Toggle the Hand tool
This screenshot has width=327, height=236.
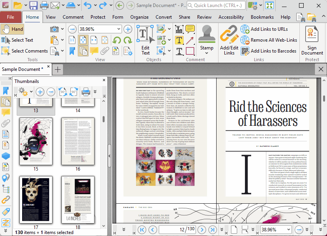point(12,29)
